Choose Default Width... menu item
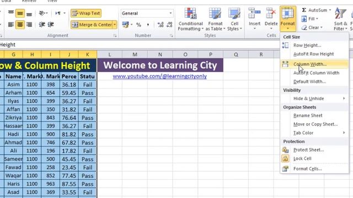Image resolution: width=353 pixels, height=198 pixels. (x=314, y=82)
